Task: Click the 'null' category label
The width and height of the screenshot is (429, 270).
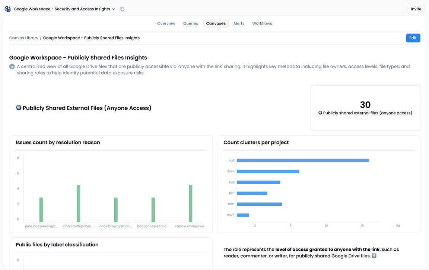Action: pyautogui.click(x=232, y=160)
